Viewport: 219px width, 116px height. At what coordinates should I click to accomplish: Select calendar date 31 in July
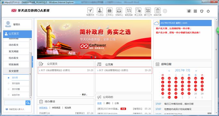169,97
